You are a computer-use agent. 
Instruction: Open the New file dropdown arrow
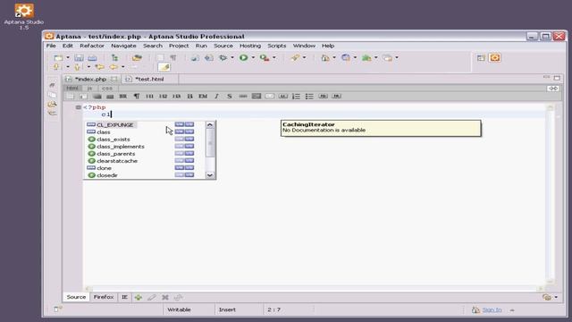coord(68,57)
